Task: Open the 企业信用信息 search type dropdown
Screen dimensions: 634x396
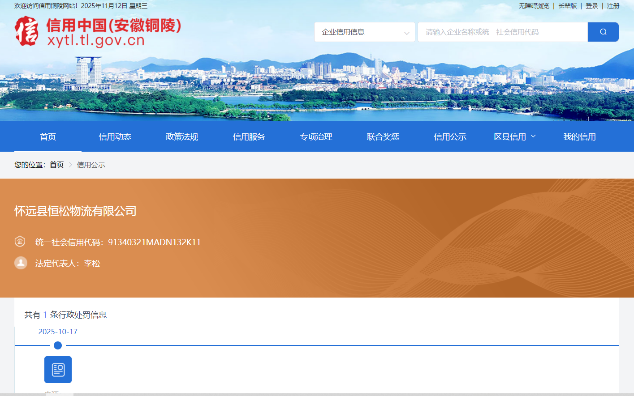Action: pos(365,32)
